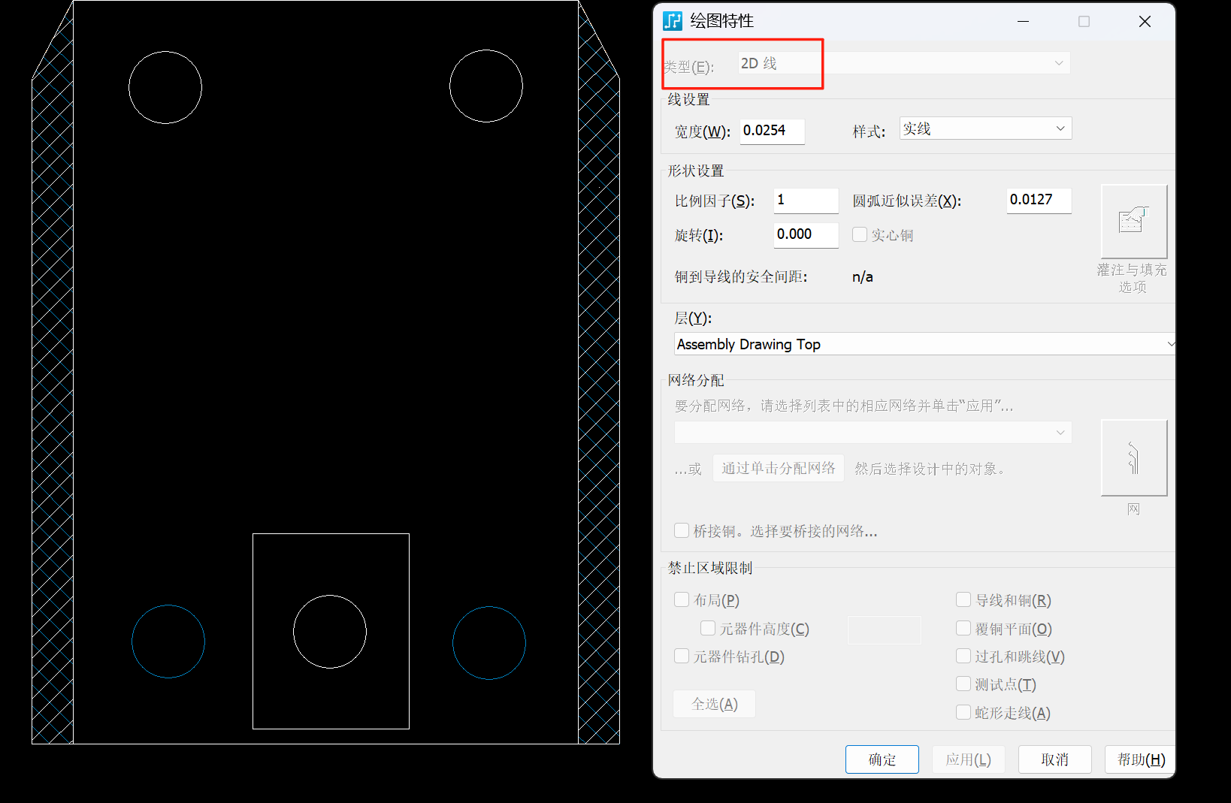Click the 通过单击分配网络 button
The width and height of the screenshot is (1231, 803).
click(779, 467)
